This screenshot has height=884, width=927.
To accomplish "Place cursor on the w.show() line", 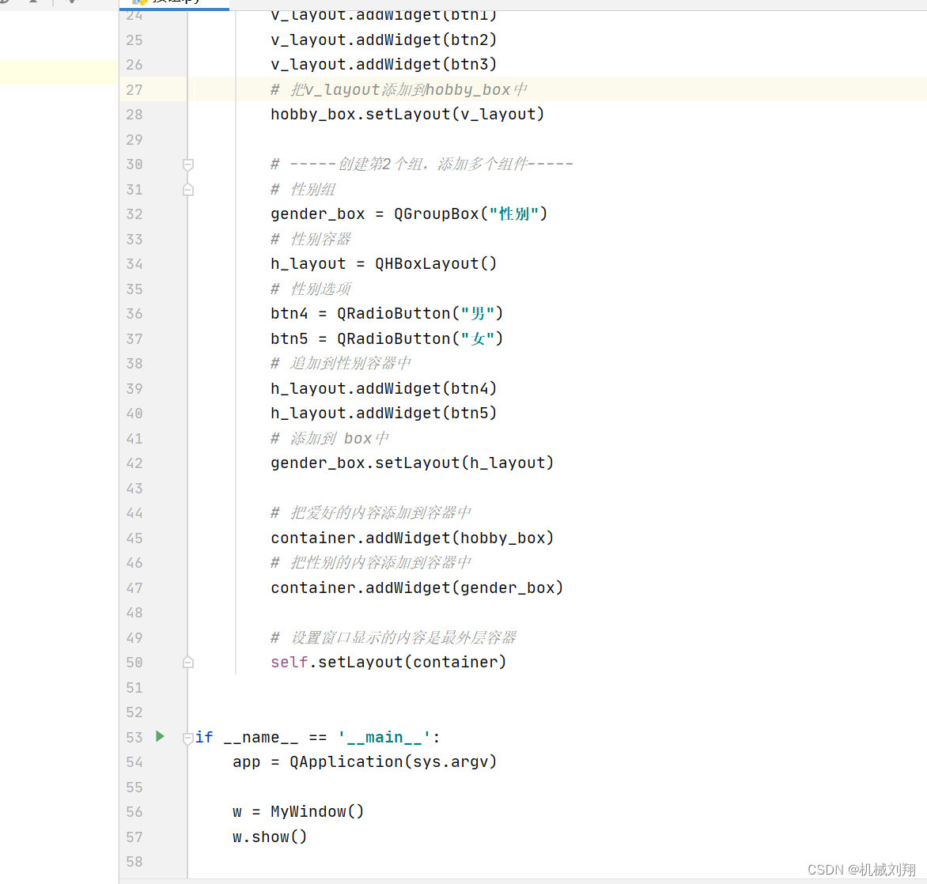I will pyautogui.click(x=269, y=836).
